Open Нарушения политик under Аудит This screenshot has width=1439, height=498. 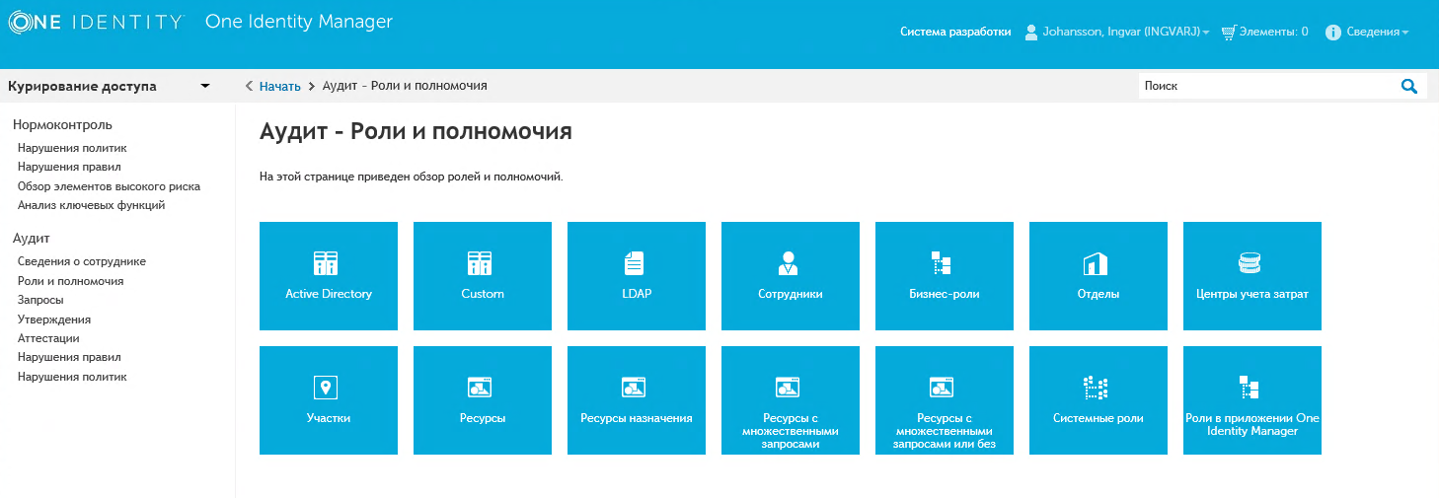(72, 377)
